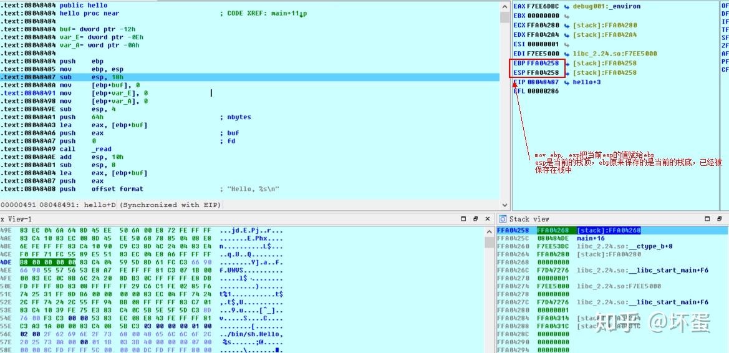Select stack row at address FFA0426C
729x353 pixels.
pos(612,270)
